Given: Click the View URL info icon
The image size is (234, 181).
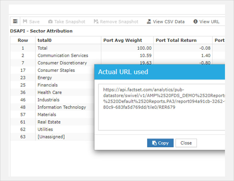Looking at the screenshot, I should [x=195, y=22].
